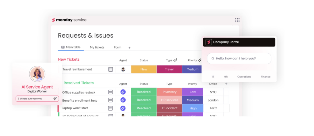Open updates icon for Benefits enrollment help
Image resolution: width=314 pixels, height=136 pixels.
[x=110, y=100]
